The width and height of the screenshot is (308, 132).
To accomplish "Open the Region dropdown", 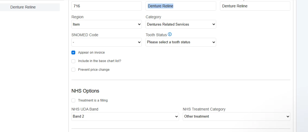I will 106,24.
